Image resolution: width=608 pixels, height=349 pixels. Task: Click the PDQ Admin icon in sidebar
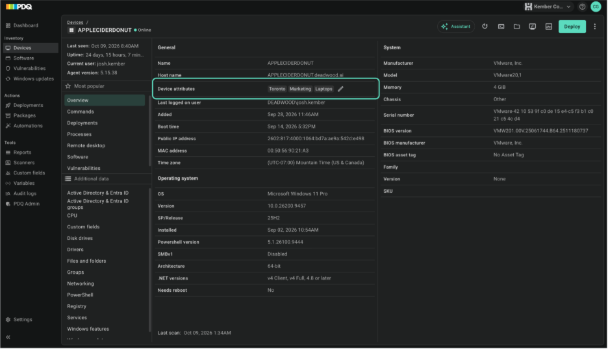(8, 204)
